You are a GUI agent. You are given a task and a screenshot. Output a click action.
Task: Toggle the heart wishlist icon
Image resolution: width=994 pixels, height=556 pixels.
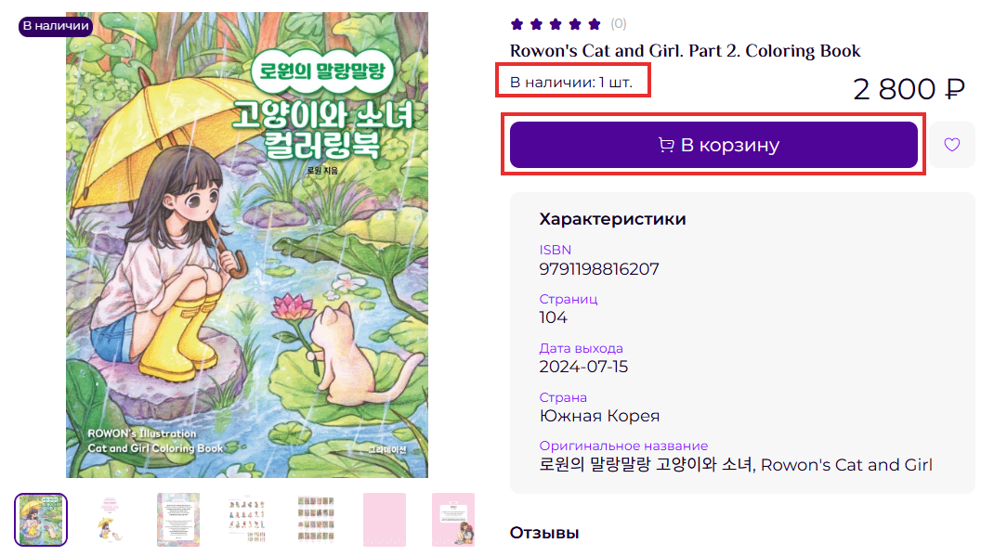[951, 145]
